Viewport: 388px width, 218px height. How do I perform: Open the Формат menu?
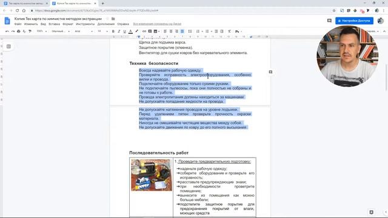[x=68, y=24]
